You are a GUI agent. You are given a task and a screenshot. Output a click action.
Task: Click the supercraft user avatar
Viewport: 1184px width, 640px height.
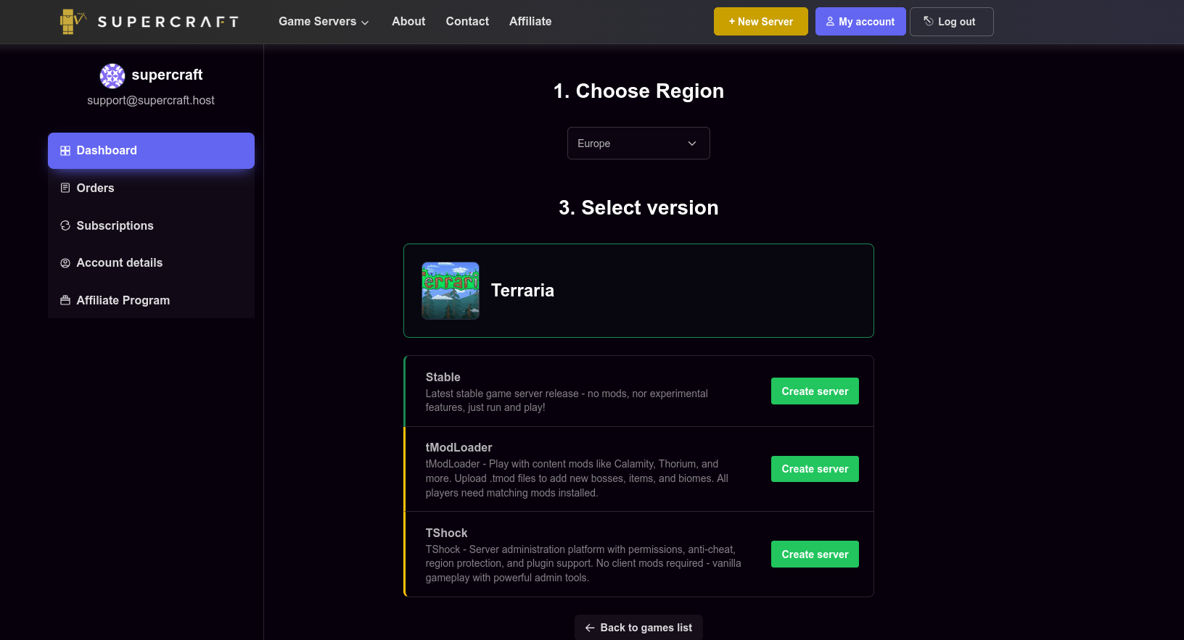(x=112, y=75)
